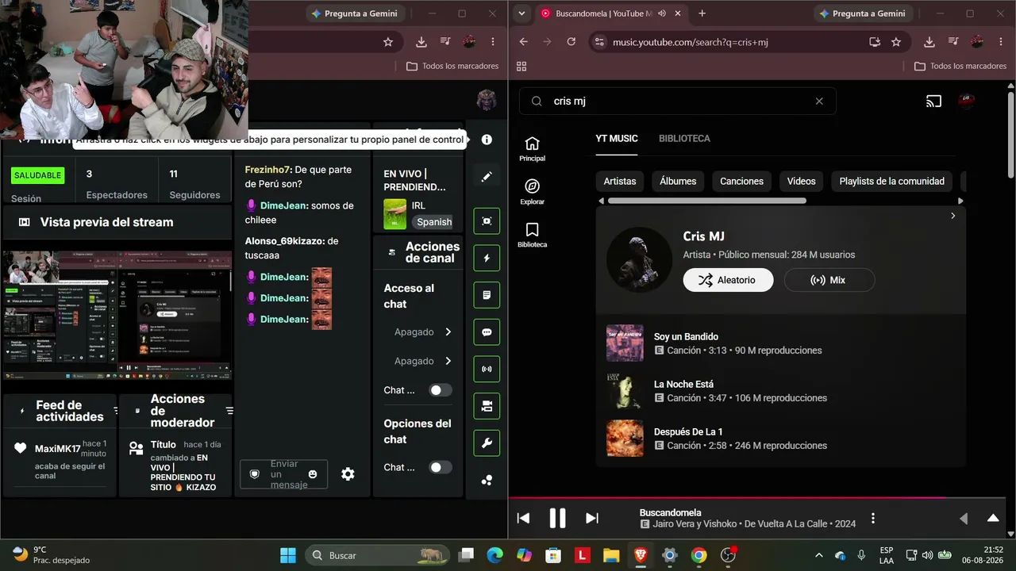The height and width of the screenshot is (571, 1016).
Task: Open the Feed de actividades filter menu icon
Action: tap(116, 411)
